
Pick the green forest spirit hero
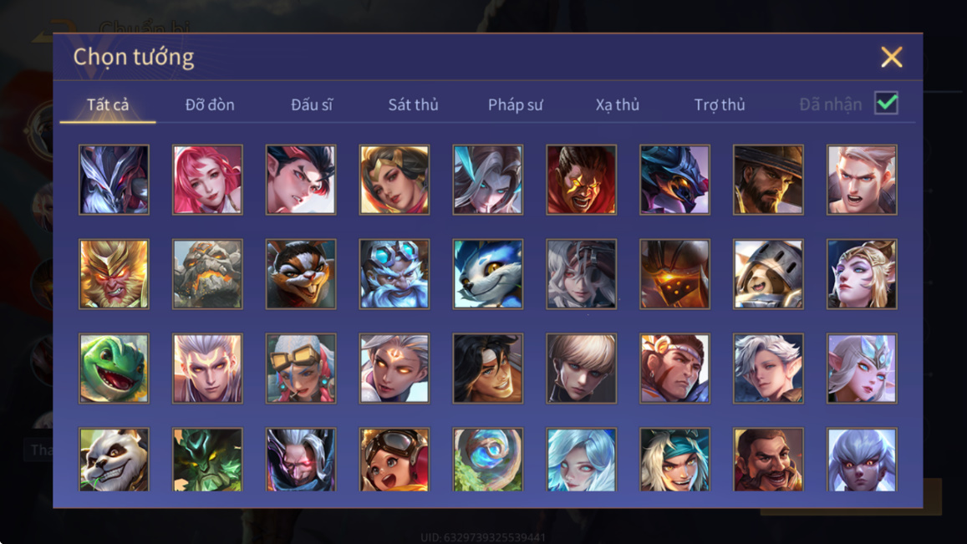click(x=207, y=460)
